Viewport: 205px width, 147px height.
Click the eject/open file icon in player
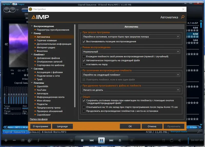[x=120, y=140]
